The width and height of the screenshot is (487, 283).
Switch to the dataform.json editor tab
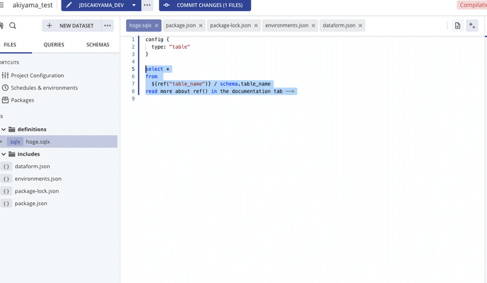point(339,26)
